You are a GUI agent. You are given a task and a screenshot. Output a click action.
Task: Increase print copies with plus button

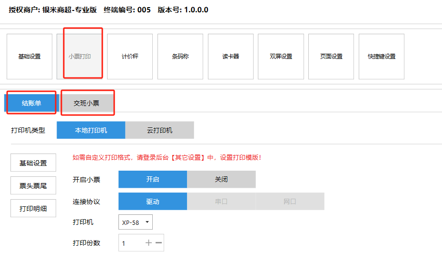[148, 243]
